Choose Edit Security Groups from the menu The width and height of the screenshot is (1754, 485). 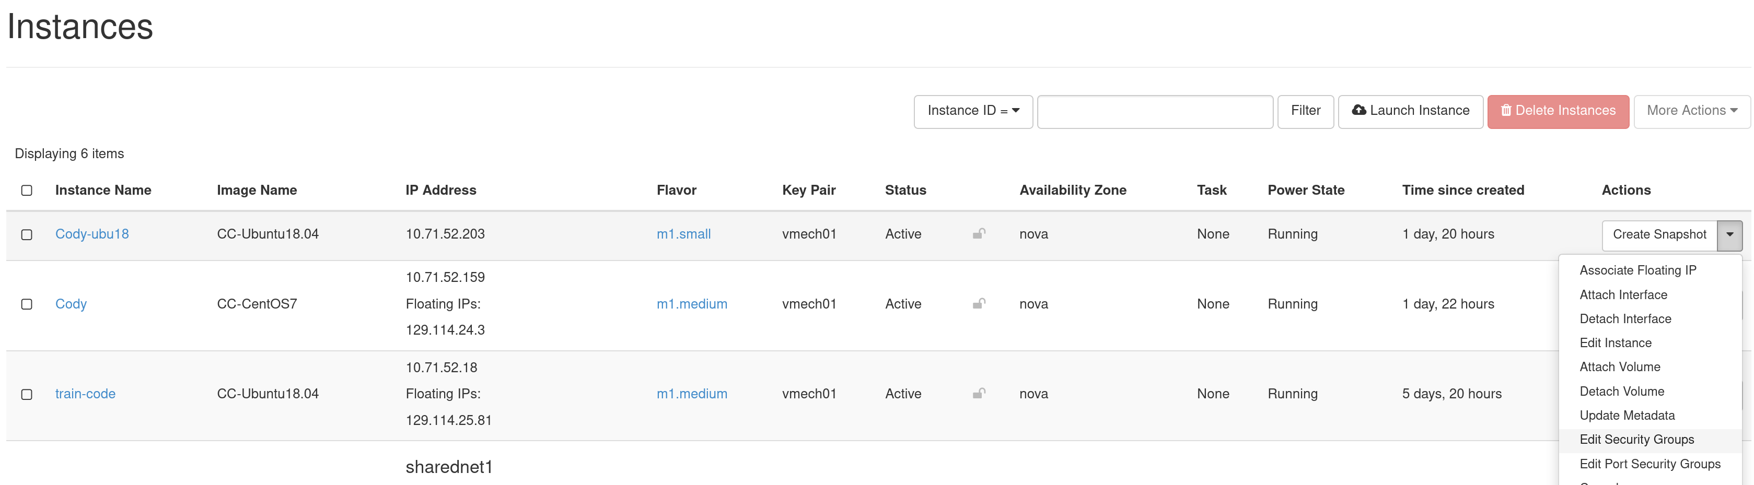coord(1636,440)
